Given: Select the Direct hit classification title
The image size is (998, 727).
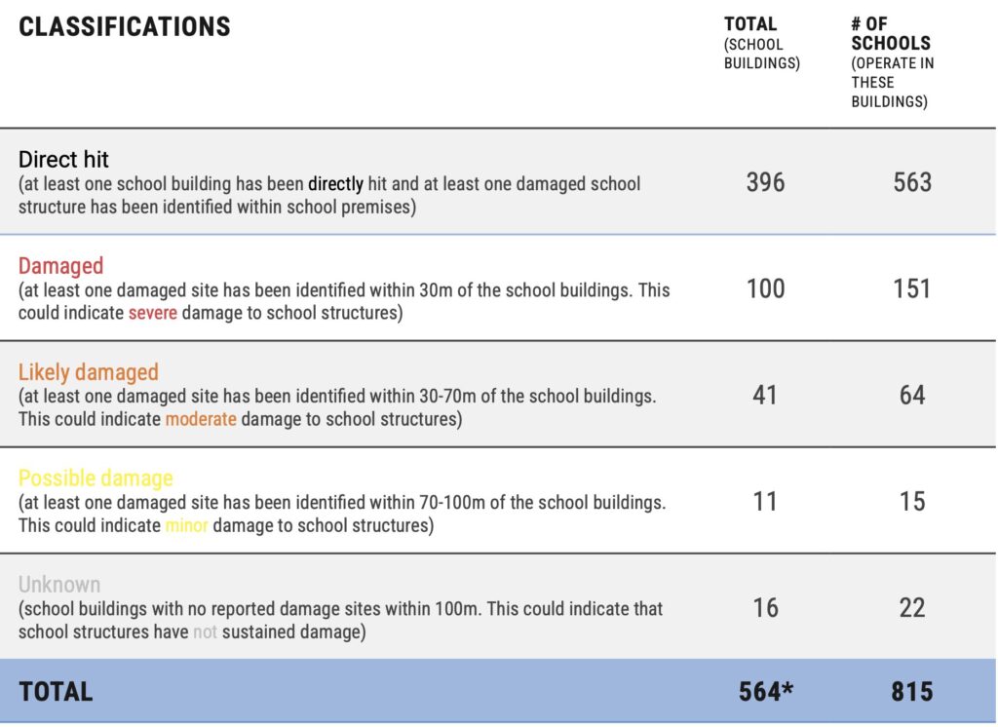Looking at the screenshot, I should (65, 160).
